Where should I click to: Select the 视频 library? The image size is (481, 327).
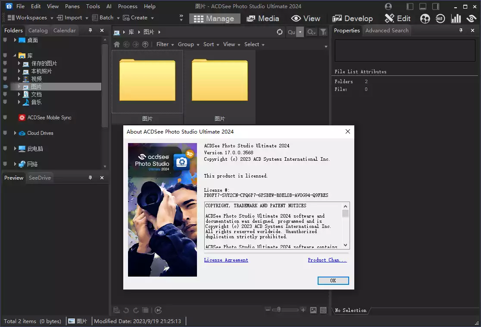click(36, 79)
